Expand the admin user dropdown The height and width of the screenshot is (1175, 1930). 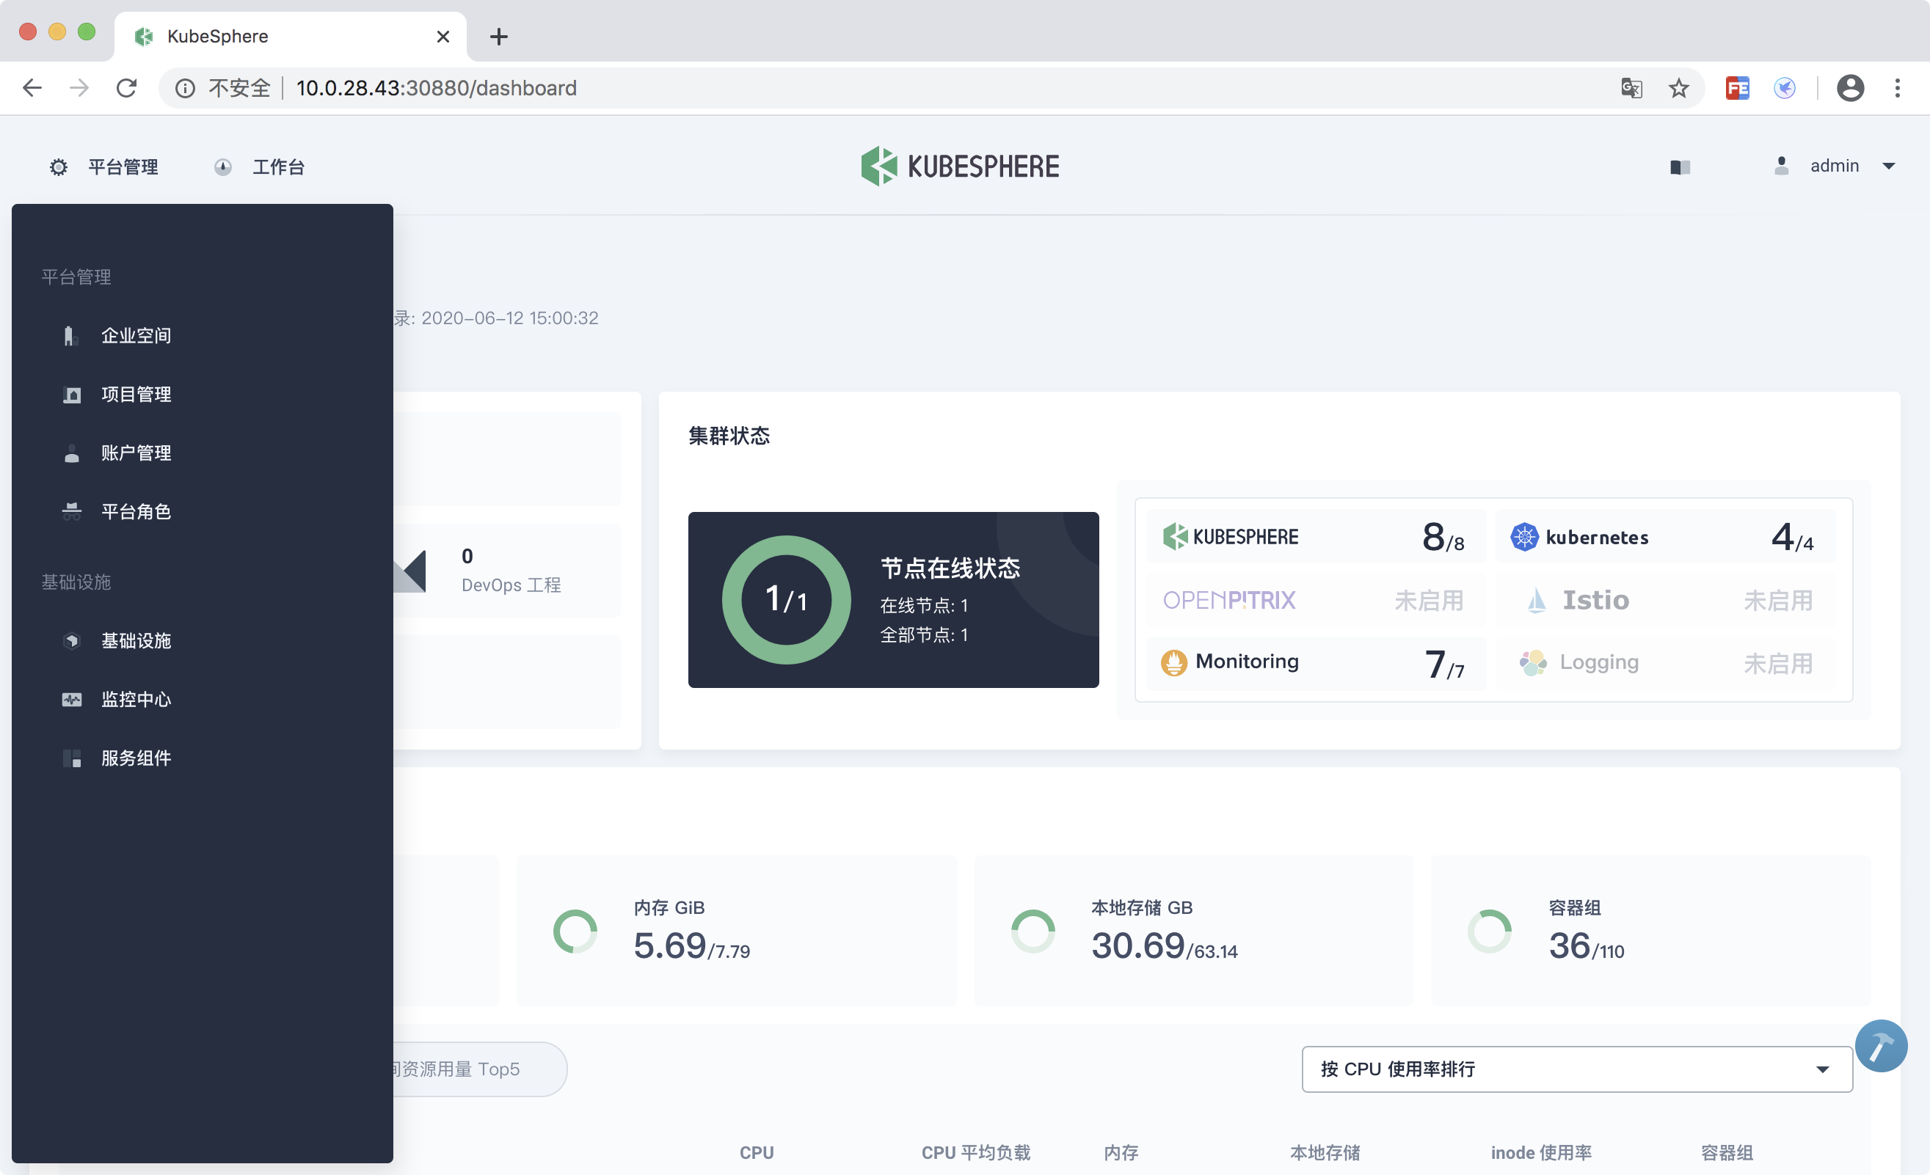1834,166
